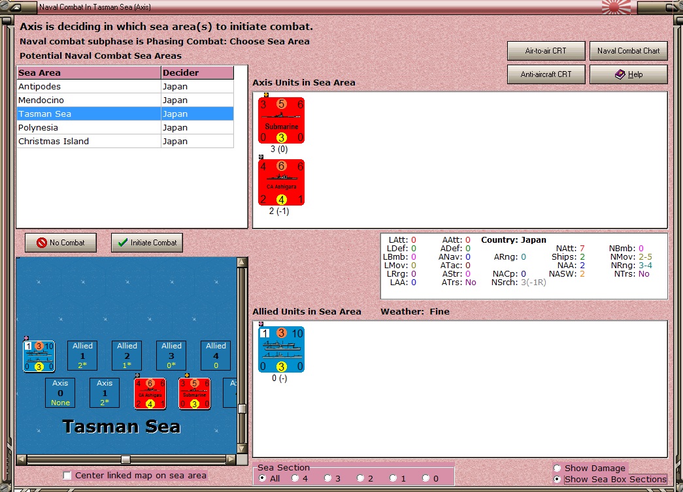Click the Allied 3 sea box section
The height and width of the screenshot is (492, 683).
point(171,356)
